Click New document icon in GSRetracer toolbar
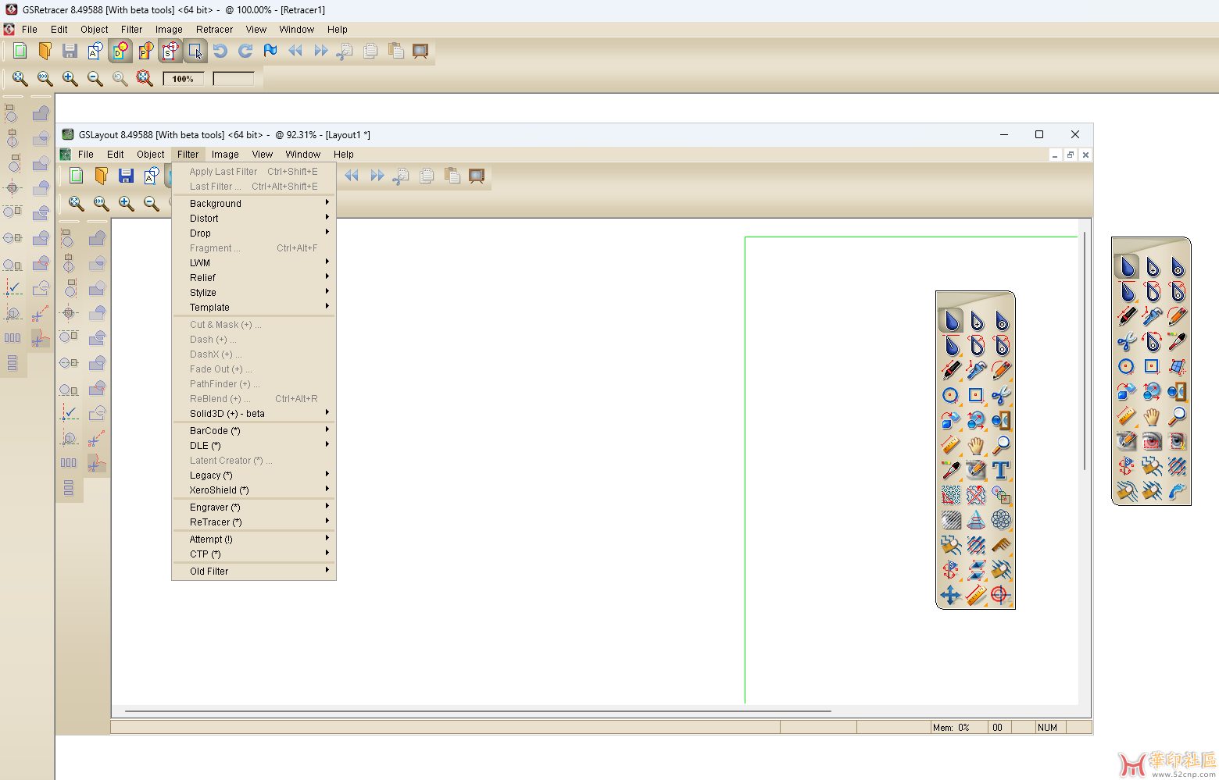1219x780 pixels. [20, 51]
